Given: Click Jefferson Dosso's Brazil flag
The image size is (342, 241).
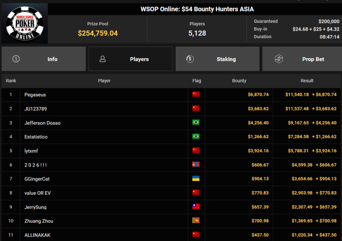Looking at the screenshot, I should pyautogui.click(x=196, y=122).
